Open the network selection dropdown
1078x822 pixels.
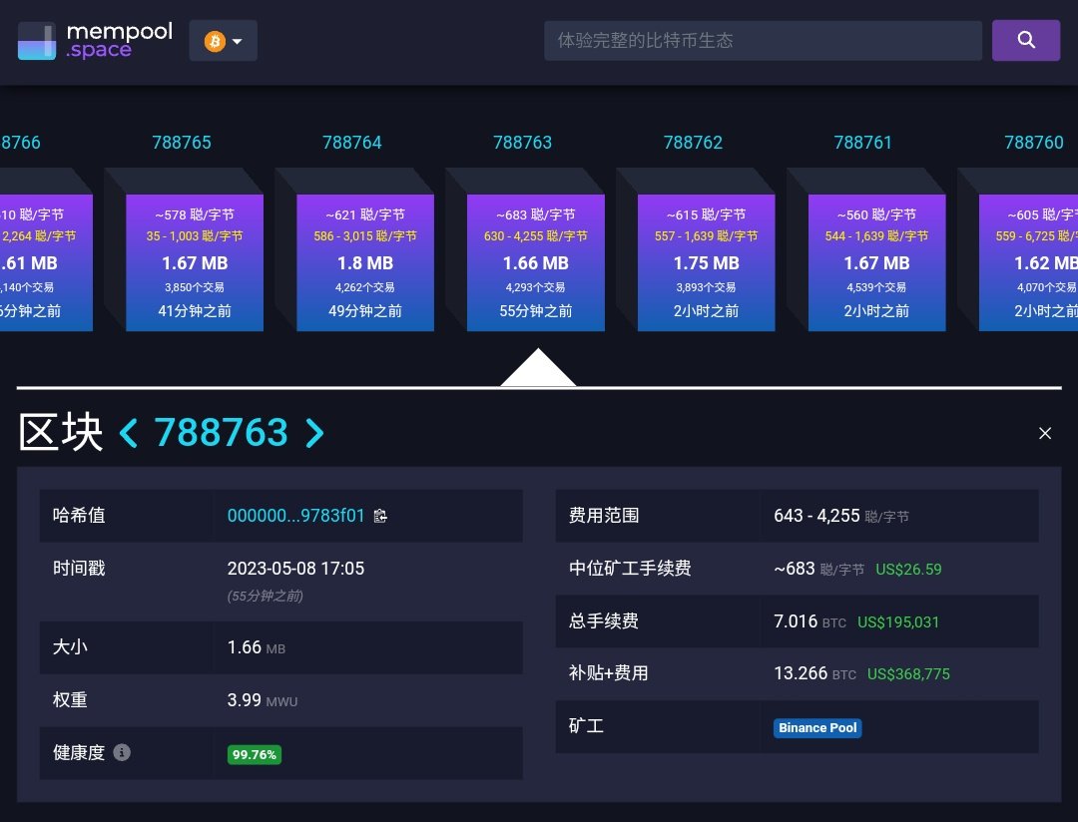237,40
